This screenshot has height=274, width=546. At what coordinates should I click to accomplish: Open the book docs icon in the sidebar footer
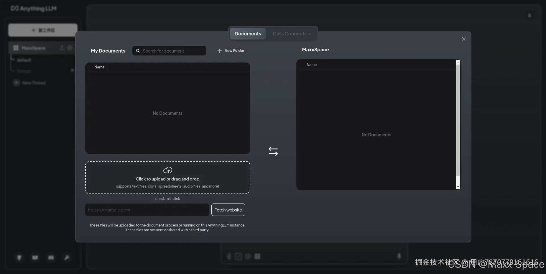[x=35, y=257]
